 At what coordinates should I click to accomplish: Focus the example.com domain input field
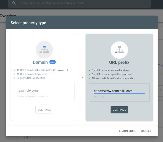[44, 91]
